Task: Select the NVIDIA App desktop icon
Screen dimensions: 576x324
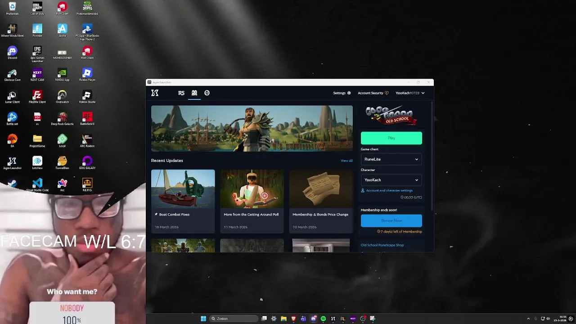Action: pyautogui.click(x=62, y=75)
